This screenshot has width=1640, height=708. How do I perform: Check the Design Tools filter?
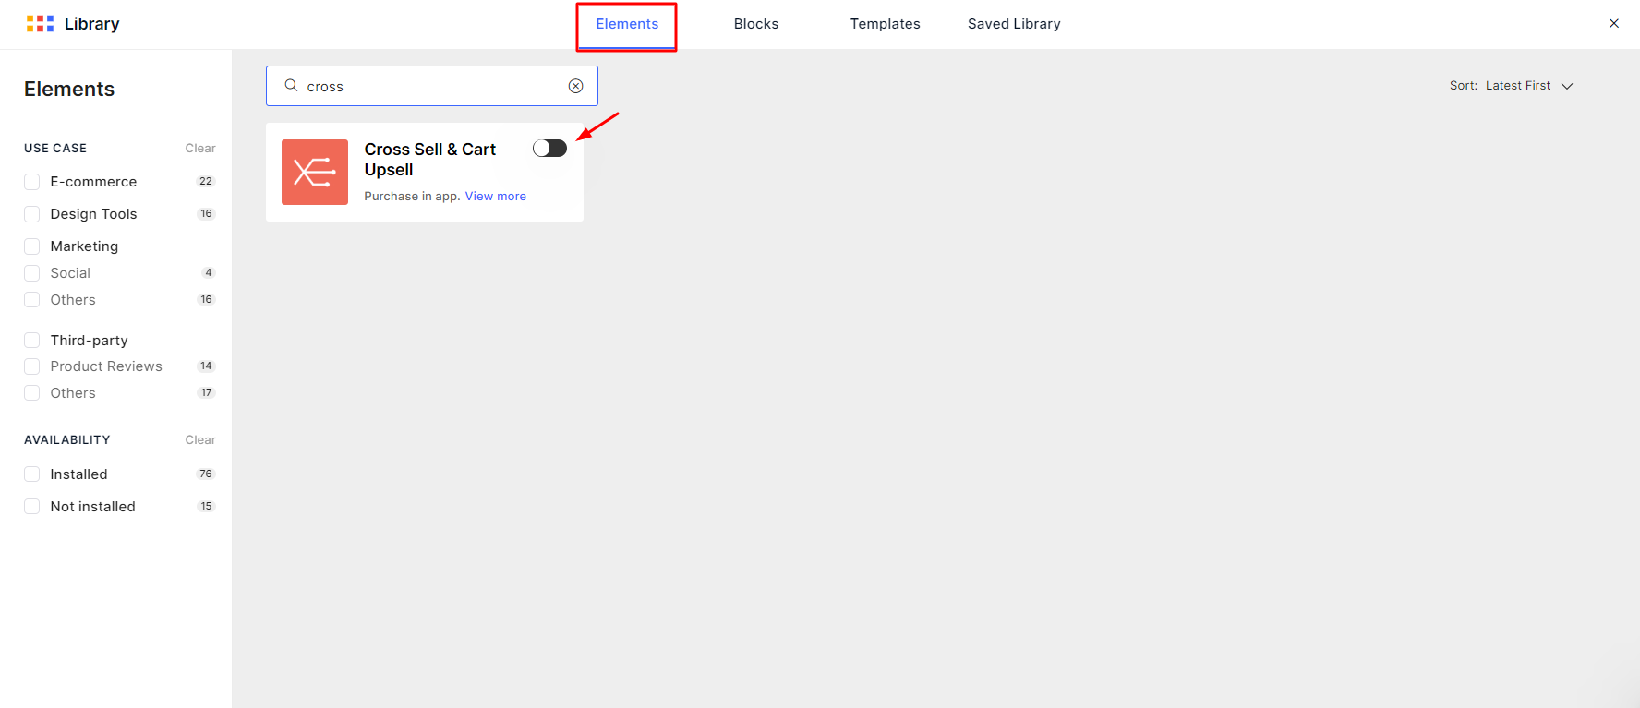pyautogui.click(x=32, y=214)
